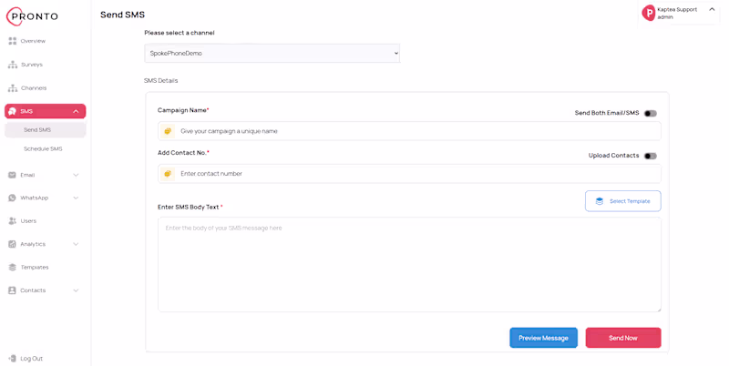Click the Channels icon in sidebar
This screenshot has width=729, height=366.
[x=13, y=88]
